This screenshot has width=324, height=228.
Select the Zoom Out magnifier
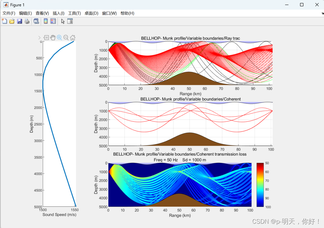tap(66, 38)
